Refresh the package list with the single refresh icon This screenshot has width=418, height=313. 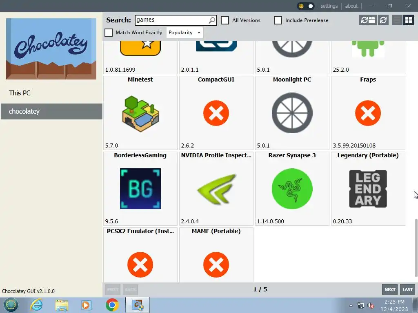click(383, 20)
